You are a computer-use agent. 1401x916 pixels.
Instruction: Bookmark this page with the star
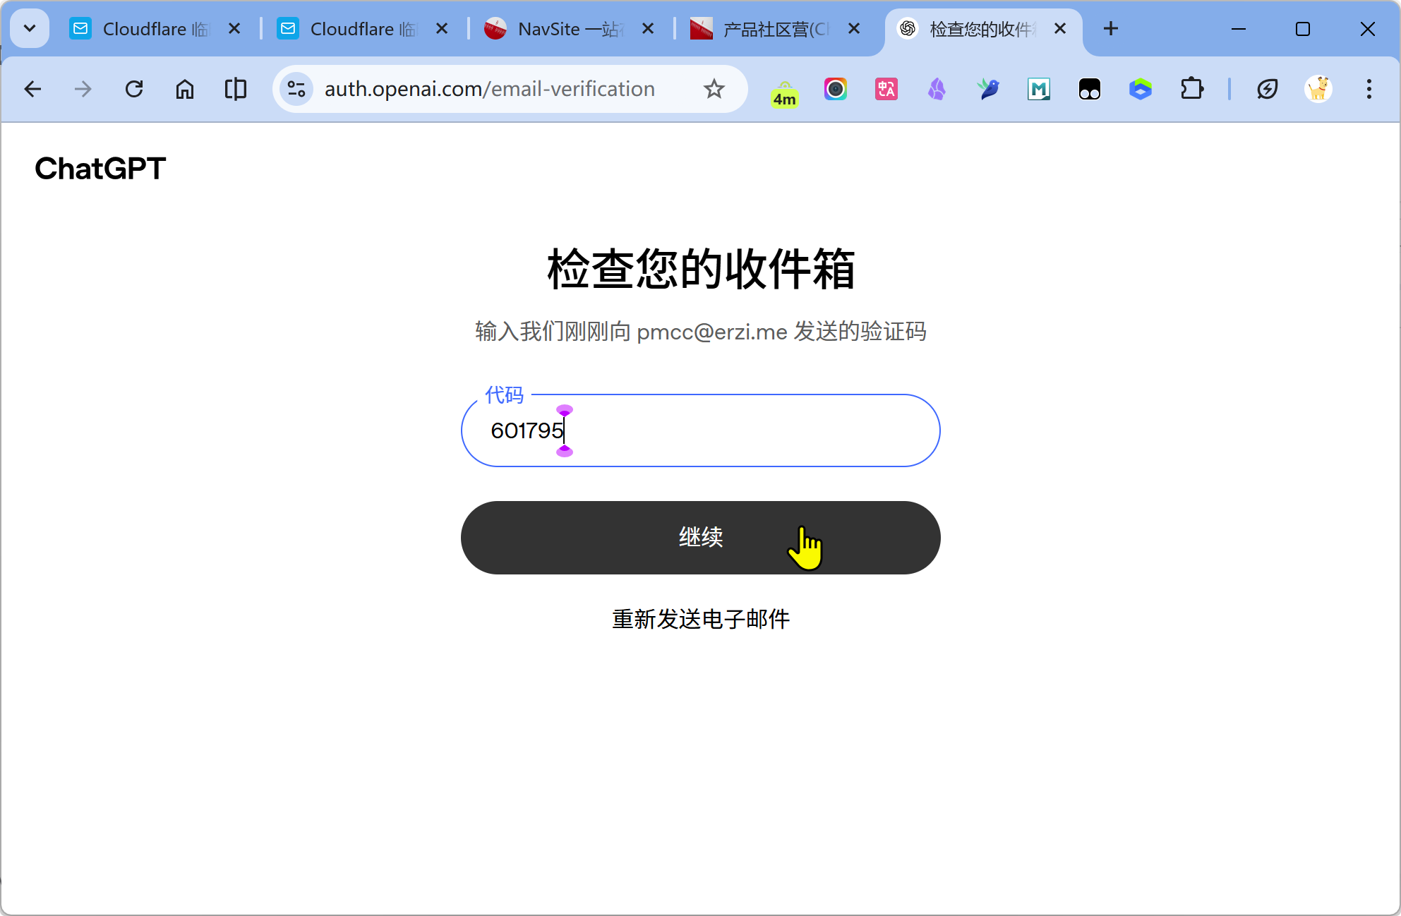[x=714, y=89]
